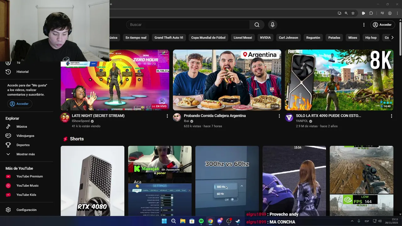The width and height of the screenshot is (402, 226).
Task: Open the Ibai channel name
Action: pos(187,121)
